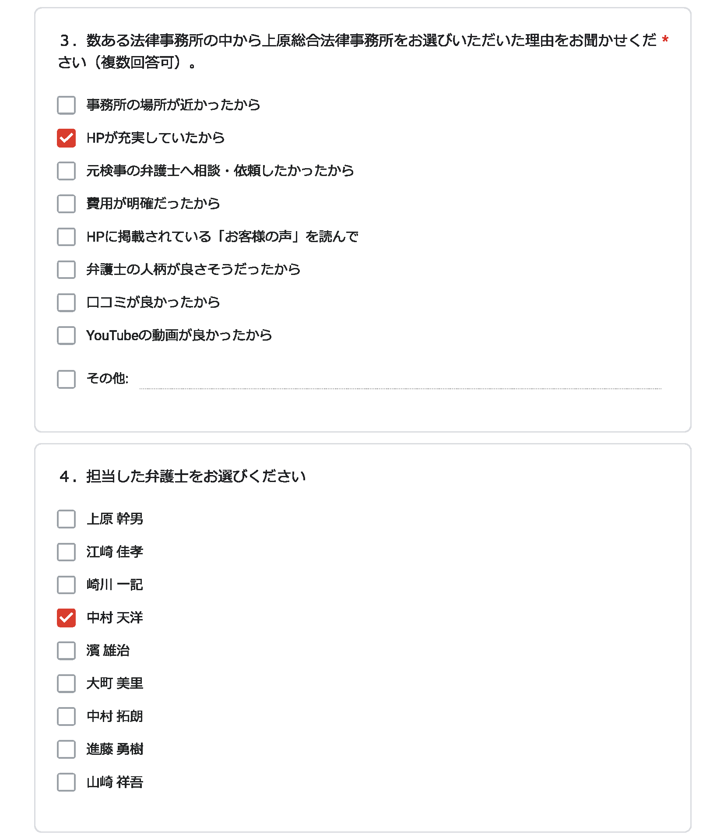Tick the 崎川 一記 checkbox
The image size is (724, 838).
[66, 584]
